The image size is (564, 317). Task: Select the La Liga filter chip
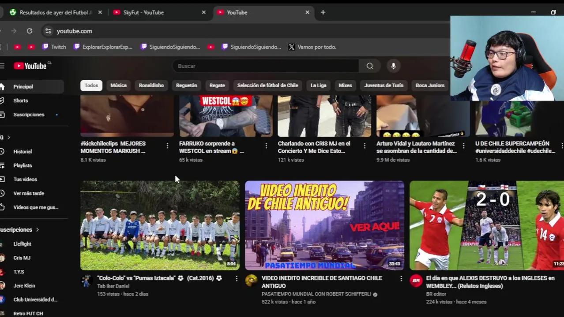coord(318,85)
